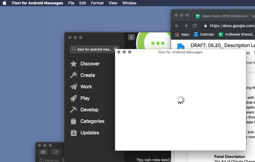Reload the page in Chrome
Screen dimensions: 255x162
coord(195,26)
